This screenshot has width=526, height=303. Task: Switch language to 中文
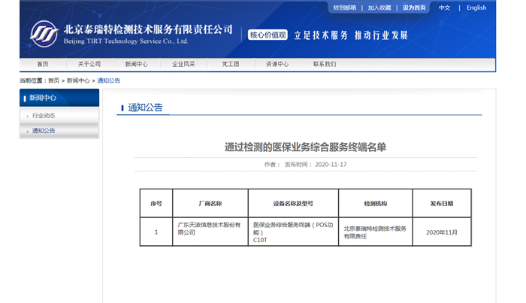(445, 8)
